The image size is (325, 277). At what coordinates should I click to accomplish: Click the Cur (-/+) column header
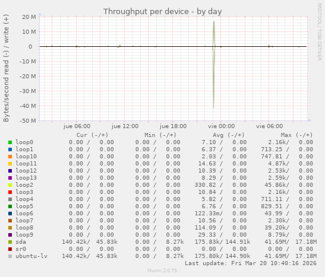click(x=93, y=135)
